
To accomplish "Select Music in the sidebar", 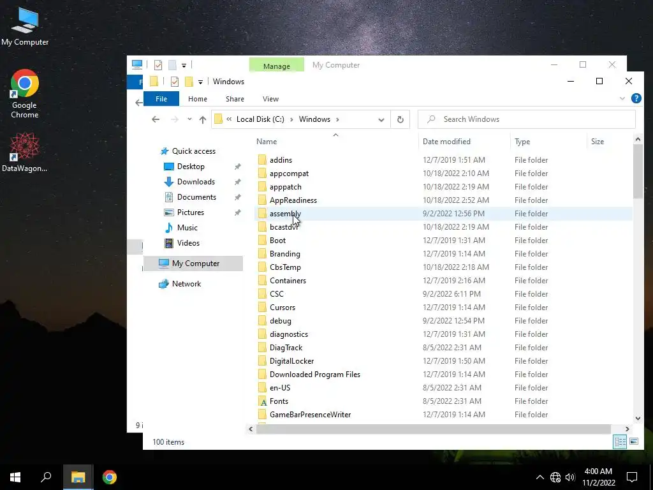I will coord(187,228).
